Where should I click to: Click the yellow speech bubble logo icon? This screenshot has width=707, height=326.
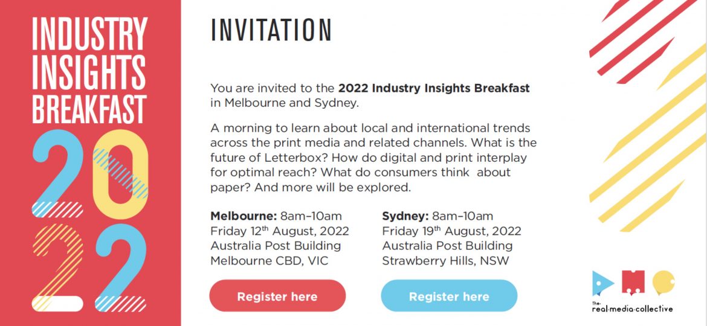point(663,283)
